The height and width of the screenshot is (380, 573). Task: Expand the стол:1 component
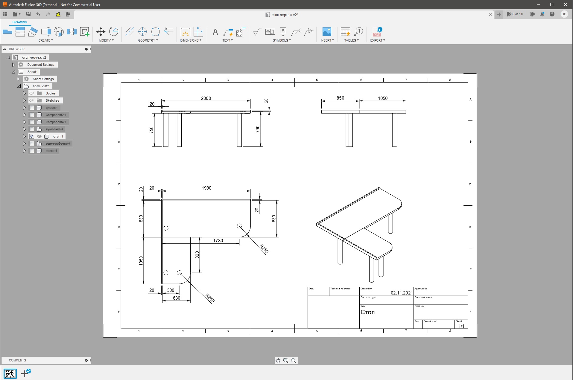tap(24, 136)
